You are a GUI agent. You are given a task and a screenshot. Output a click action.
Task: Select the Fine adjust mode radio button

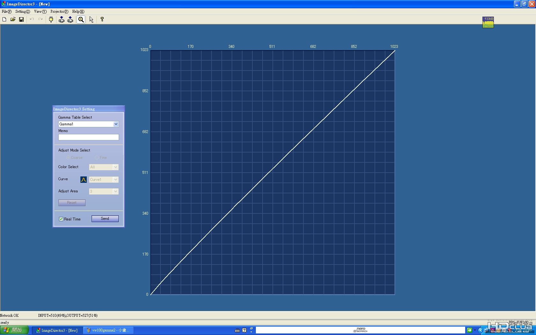coord(97,158)
